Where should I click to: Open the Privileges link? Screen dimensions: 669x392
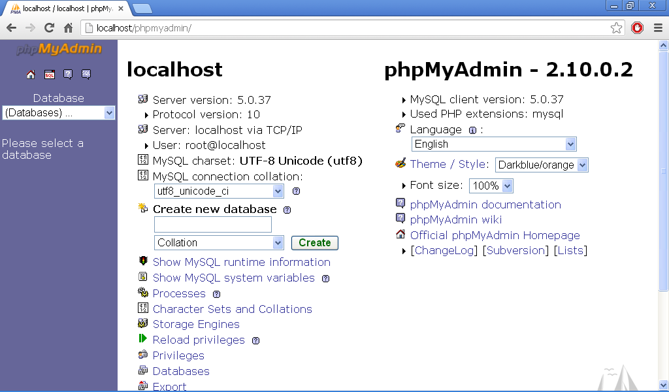(178, 355)
